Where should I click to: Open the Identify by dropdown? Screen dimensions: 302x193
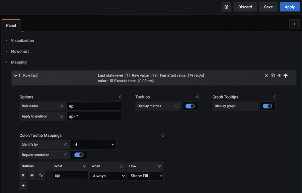coord(94,145)
